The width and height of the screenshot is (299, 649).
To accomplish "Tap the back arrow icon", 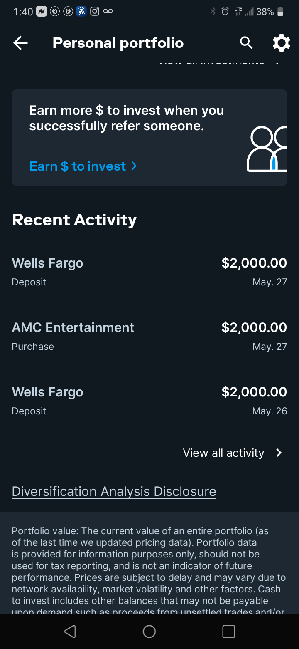I will click(20, 43).
